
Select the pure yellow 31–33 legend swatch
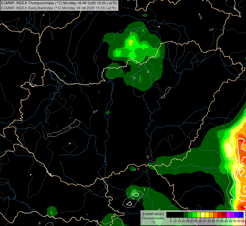(207, 215)
